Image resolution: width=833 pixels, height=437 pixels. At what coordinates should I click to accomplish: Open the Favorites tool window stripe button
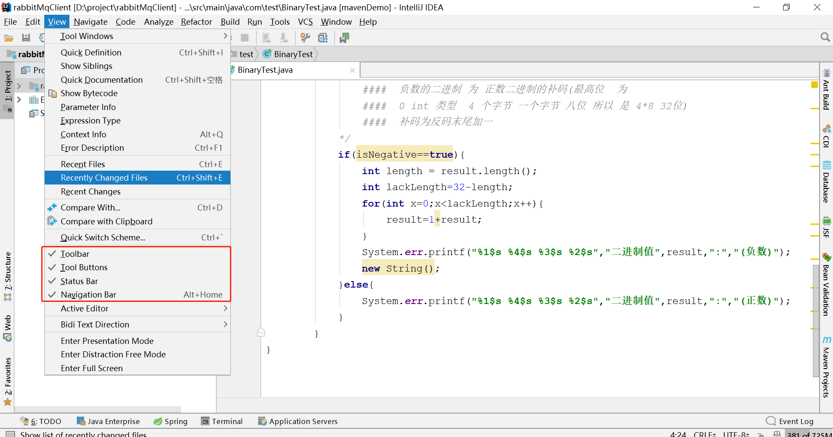click(8, 381)
